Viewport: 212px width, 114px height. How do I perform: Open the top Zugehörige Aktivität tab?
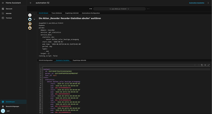72,13
